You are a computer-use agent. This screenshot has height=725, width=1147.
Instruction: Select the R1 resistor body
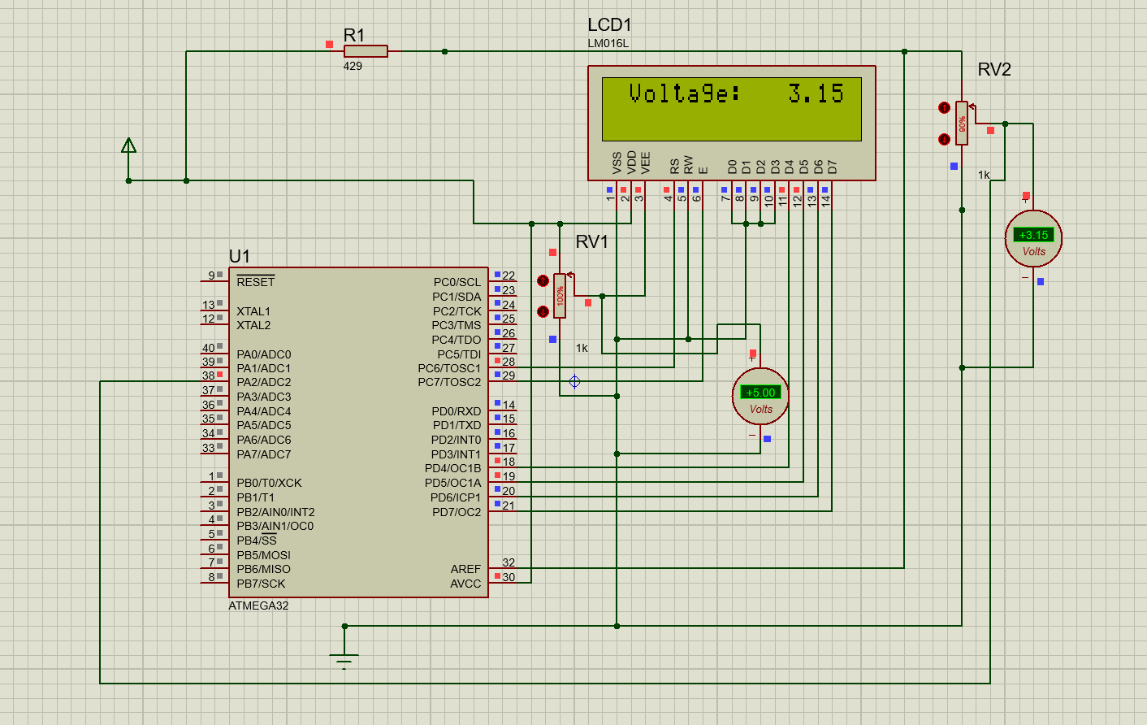click(366, 51)
